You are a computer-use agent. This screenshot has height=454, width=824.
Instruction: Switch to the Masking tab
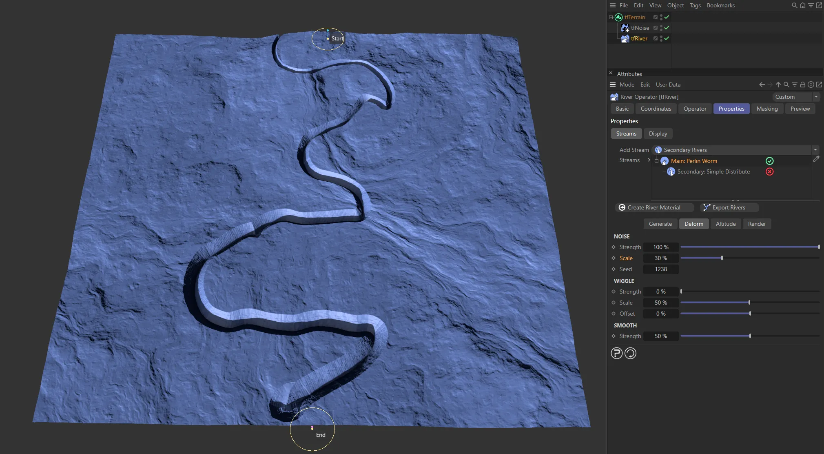767,109
